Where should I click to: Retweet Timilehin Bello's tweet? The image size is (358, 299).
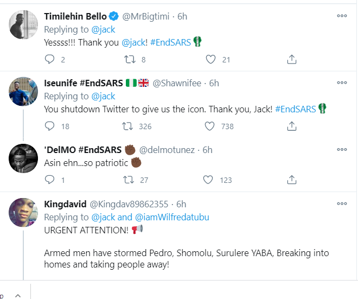[130, 59]
